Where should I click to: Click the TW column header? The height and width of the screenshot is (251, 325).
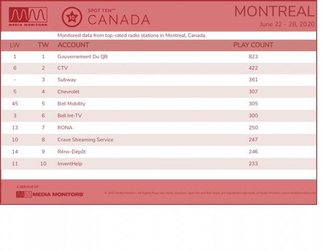pos(43,45)
